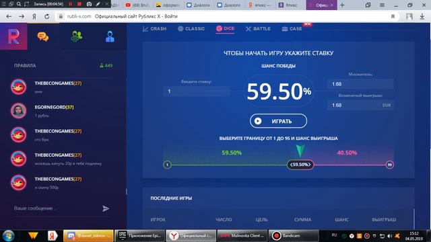The width and height of the screenshot is (431, 242).
Task: Open the Windows Start orb
Action: (8, 236)
